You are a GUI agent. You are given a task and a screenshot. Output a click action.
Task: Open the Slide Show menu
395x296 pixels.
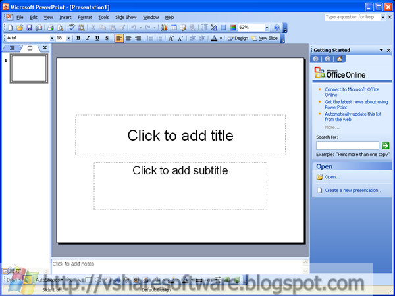click(126, 18)
